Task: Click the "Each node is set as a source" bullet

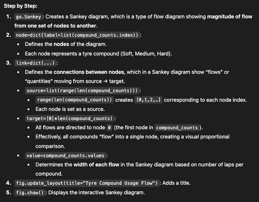Action: [x=70, y=109]
